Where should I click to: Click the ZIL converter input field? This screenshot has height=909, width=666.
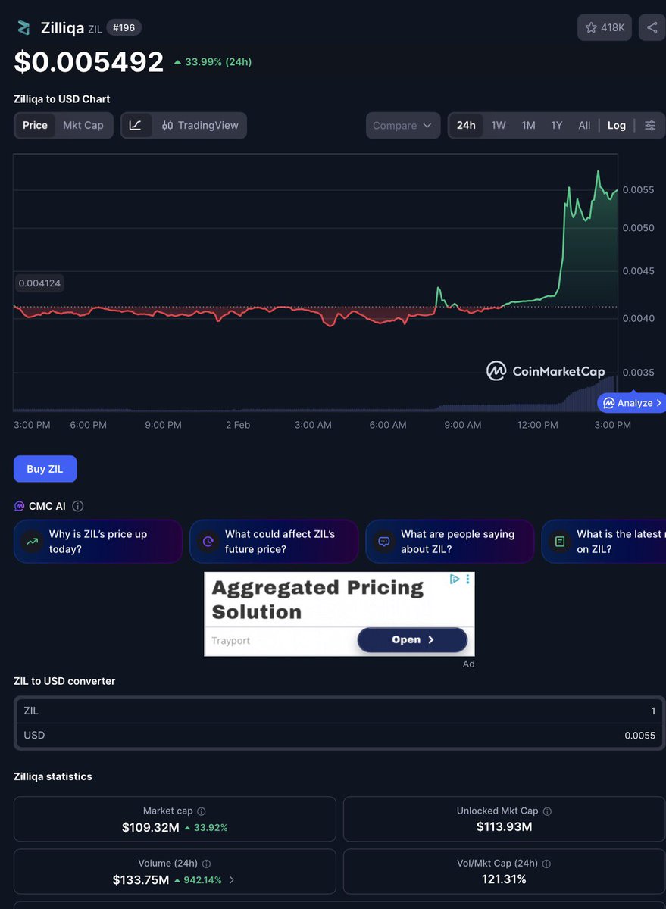(530, 711)
